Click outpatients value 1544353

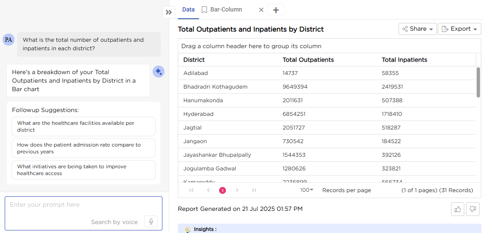pyautogui.click(x=294, y=155)
